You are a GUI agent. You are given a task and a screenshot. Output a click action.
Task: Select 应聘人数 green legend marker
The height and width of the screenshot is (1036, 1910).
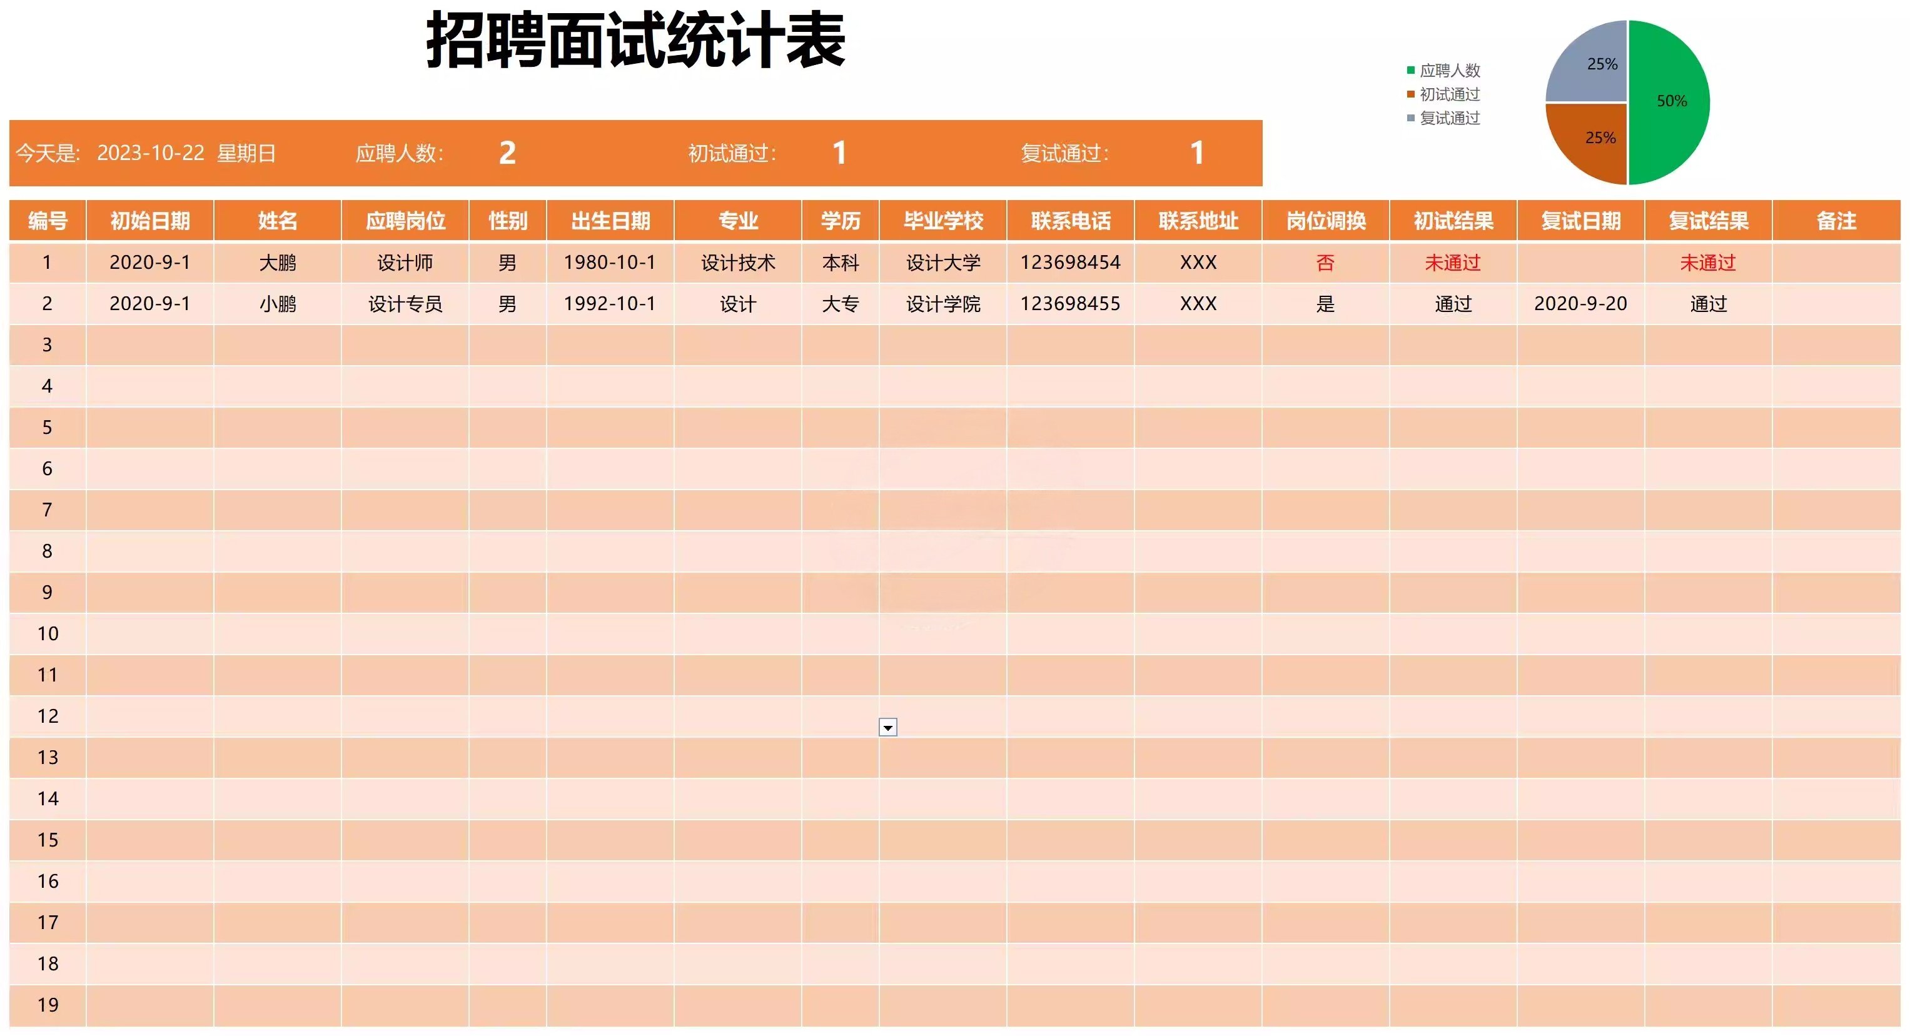coord(1411,71)
